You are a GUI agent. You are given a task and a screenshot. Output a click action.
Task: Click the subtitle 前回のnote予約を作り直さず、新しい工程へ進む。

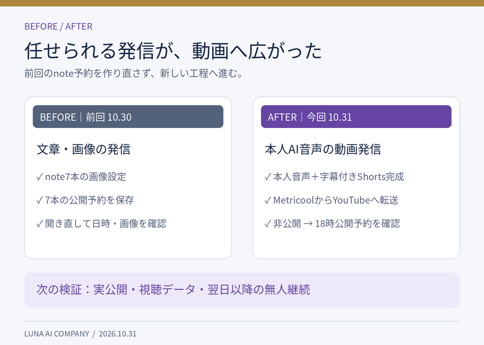click(x=134, y=73)
